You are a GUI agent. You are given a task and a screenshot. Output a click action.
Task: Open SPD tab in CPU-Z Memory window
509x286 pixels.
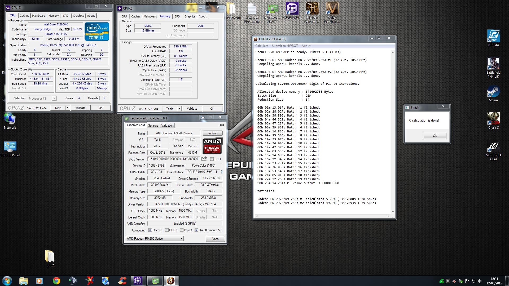[177, 16]
